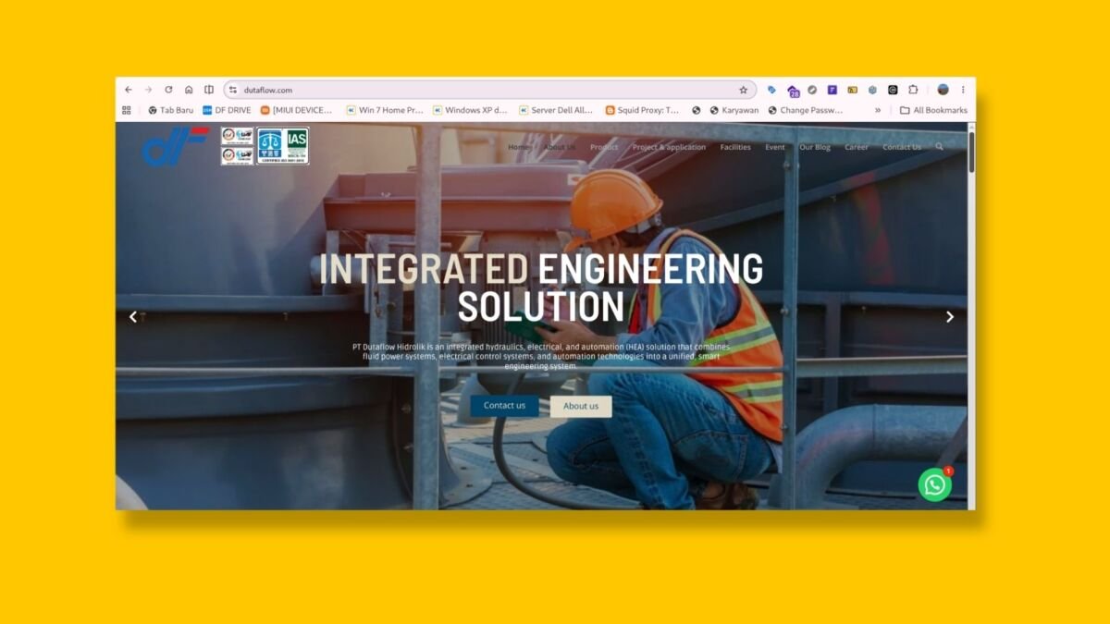1110x624 pixels.
Task: Click the website search magnifier icon
Action: tap(940, 147)
